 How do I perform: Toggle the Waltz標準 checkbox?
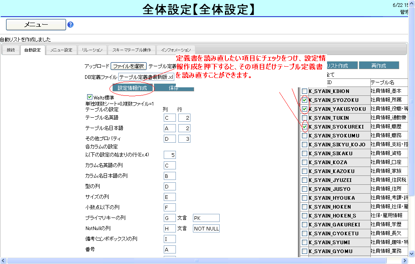90,97
